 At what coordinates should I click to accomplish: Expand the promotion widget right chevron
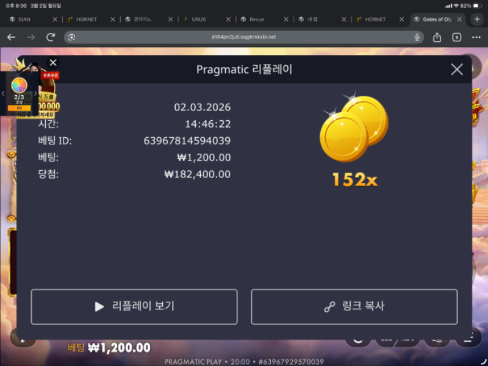35,93
